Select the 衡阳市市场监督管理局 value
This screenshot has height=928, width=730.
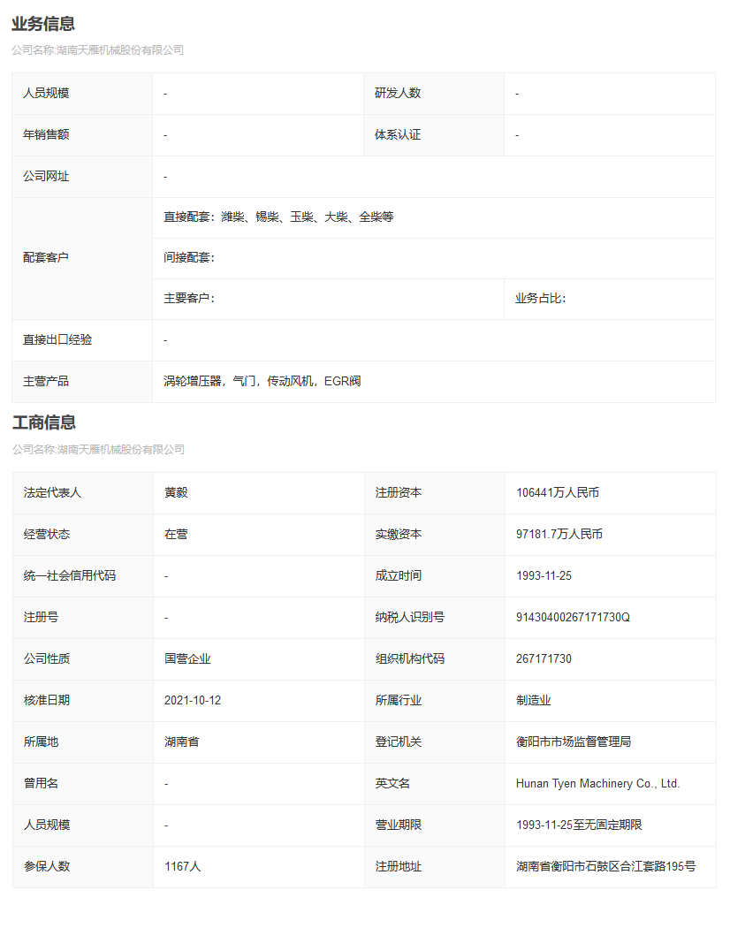573,742
